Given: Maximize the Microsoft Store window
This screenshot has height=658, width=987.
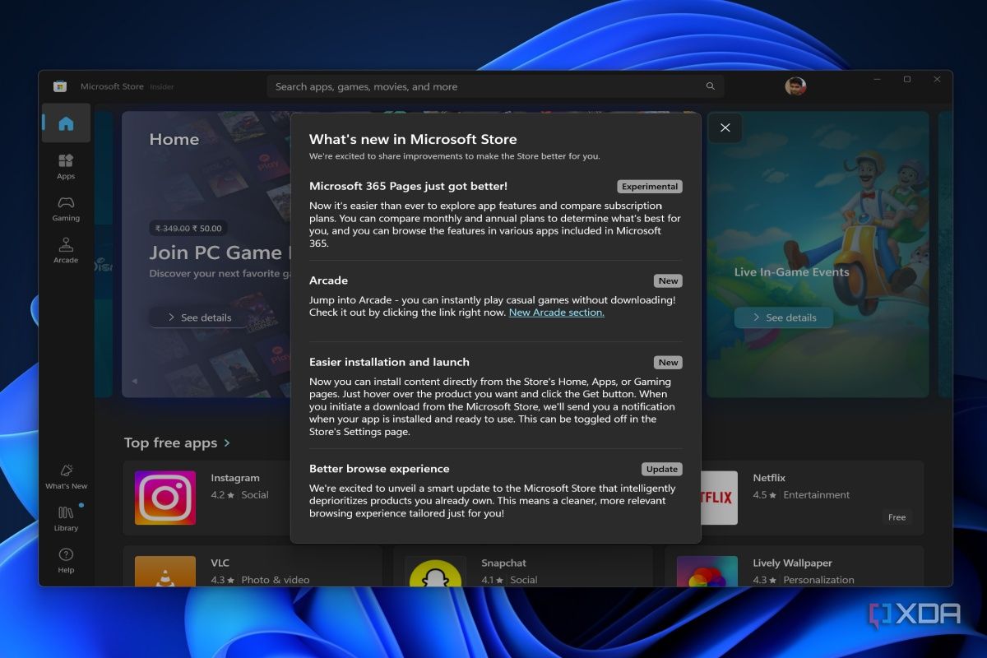Looking at the screenshot, I should pos(906,80).
